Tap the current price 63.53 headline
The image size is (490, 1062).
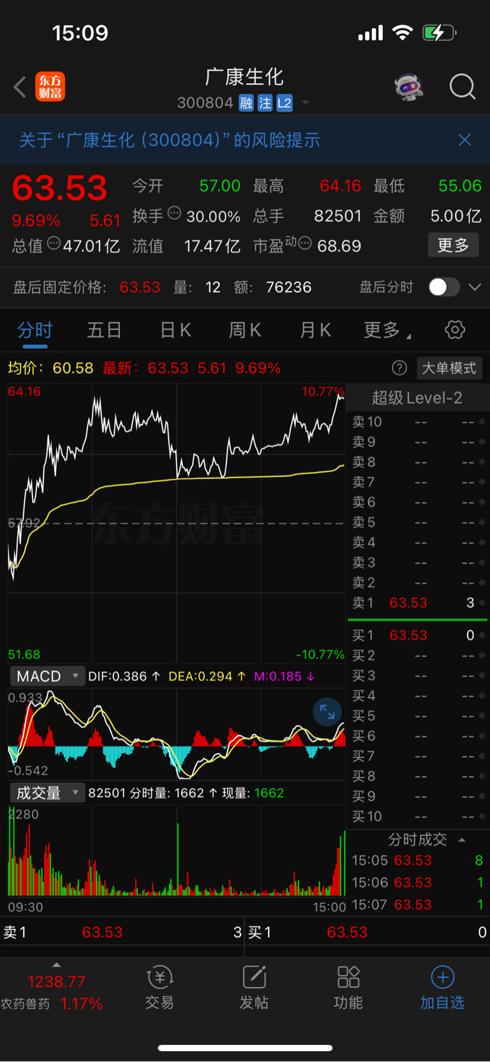tap(59, 188)
